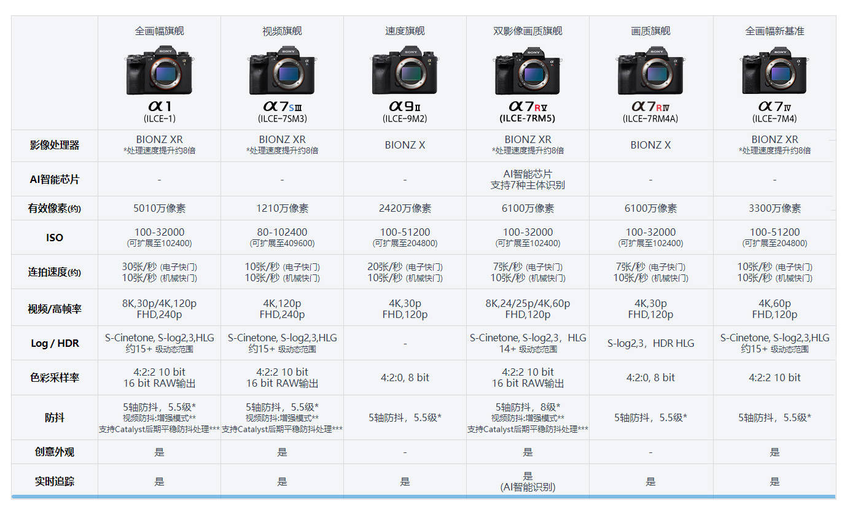The width and height of the screenshot is (850, 515).
Task: Click the 视频旗舰 column heading
Action: click(x=282, y=31)
